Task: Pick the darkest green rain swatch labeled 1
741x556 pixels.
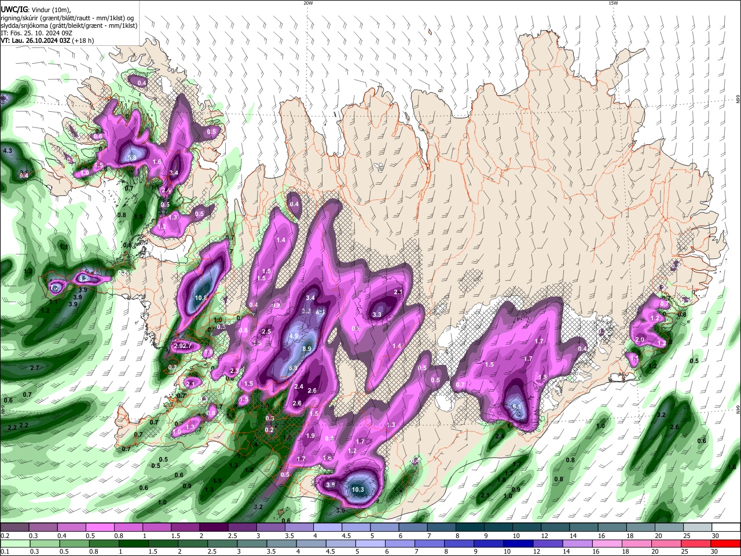Action: (133, 543)
